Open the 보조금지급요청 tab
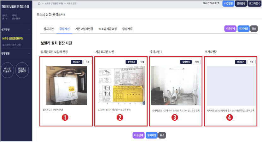262x142 pixels. (x=108, y=29)
